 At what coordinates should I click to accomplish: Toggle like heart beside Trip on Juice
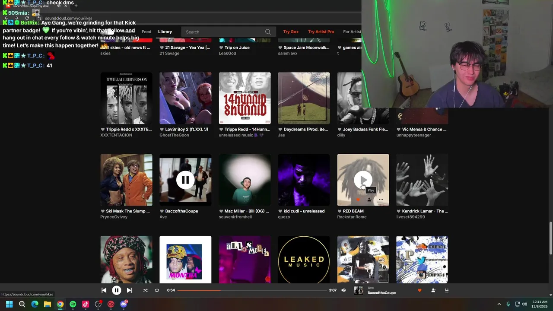(x=221, y=48)
